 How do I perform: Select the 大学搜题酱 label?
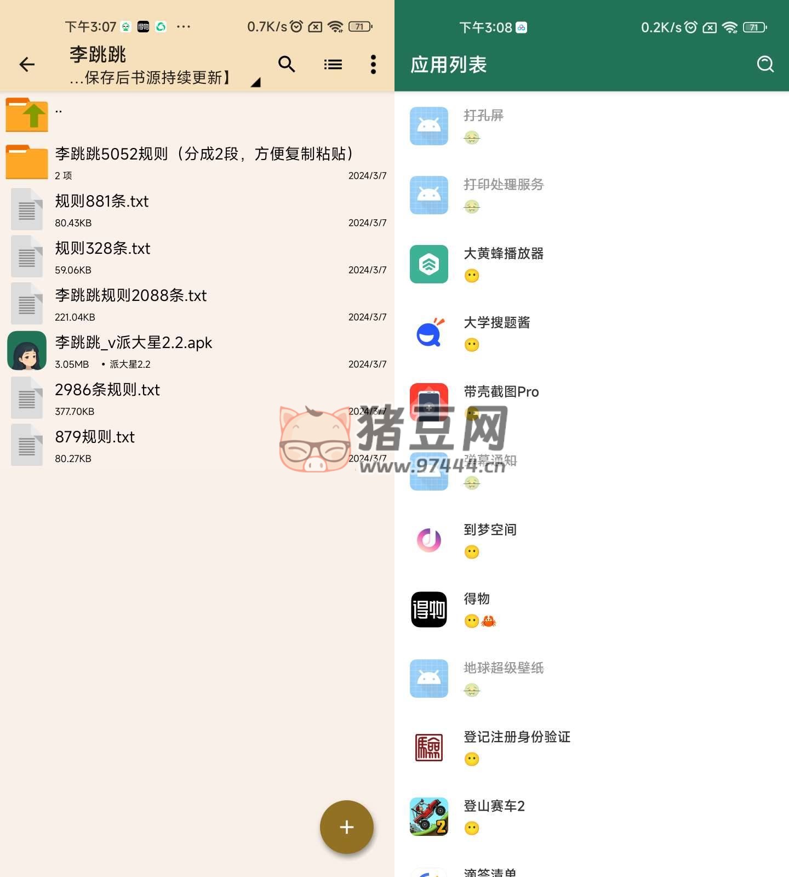click(497, 322)
